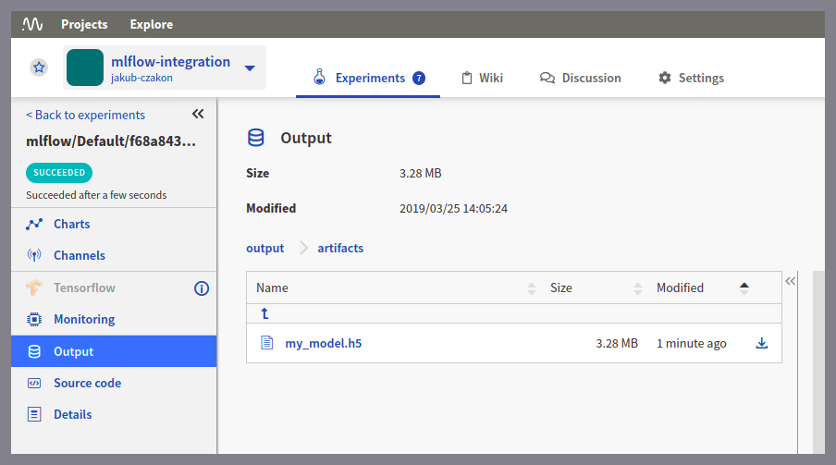Screen dimensions: 836x465
Task: Click the Neptune logo icon
Action: pyautogui.click(x=32, y=24)
